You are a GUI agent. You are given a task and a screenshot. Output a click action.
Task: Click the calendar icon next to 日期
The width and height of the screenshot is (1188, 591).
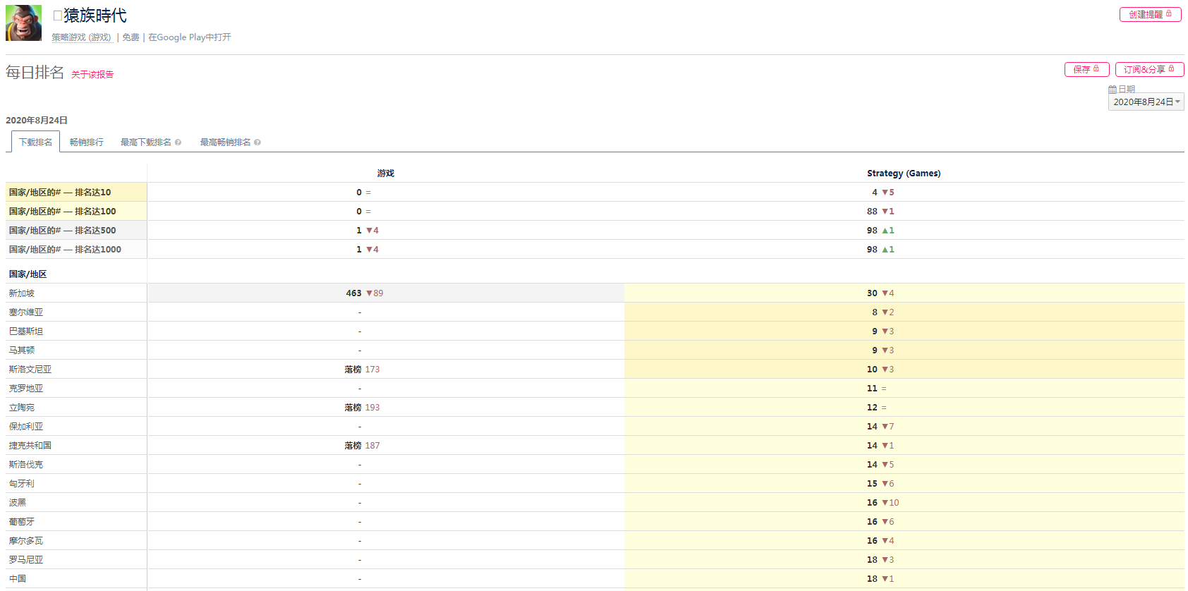(x=1112, y=90)
